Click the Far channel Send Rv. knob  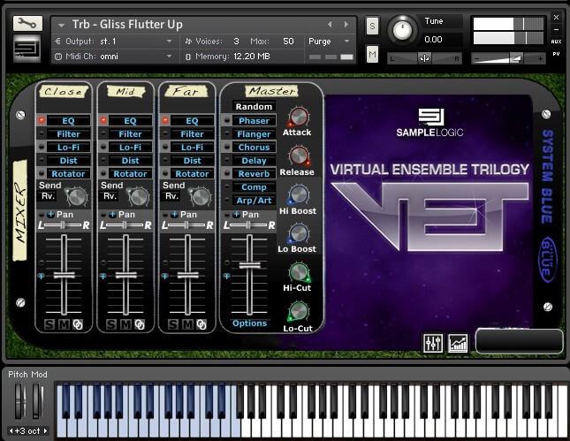click(201, 197)
